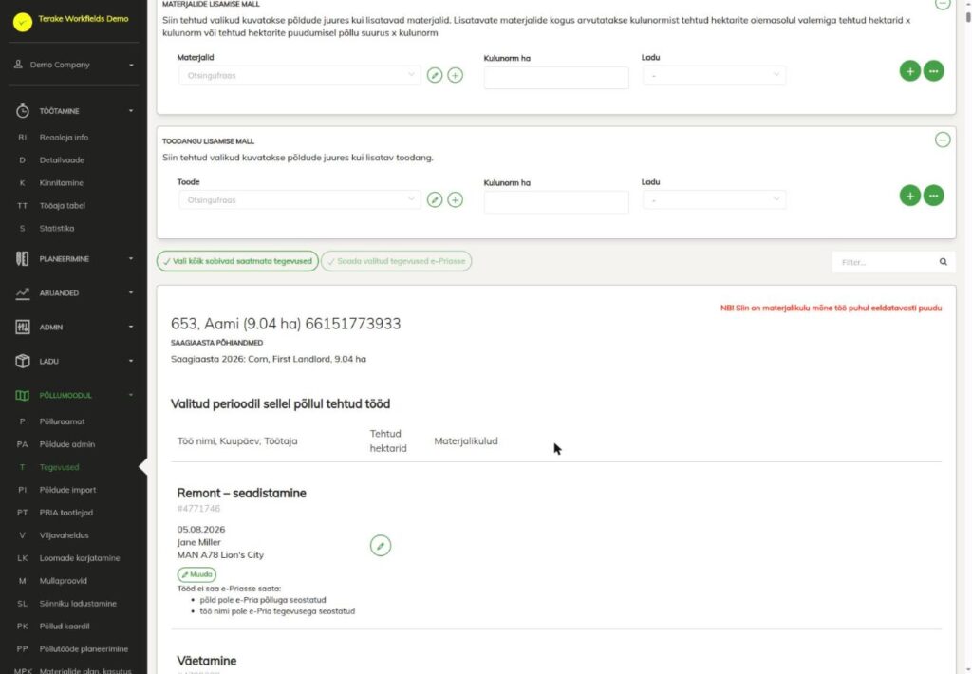972x674 pixels.
Task: Collapse the Toodangu lisamise mall panel
Action: (x=943, y=140)
